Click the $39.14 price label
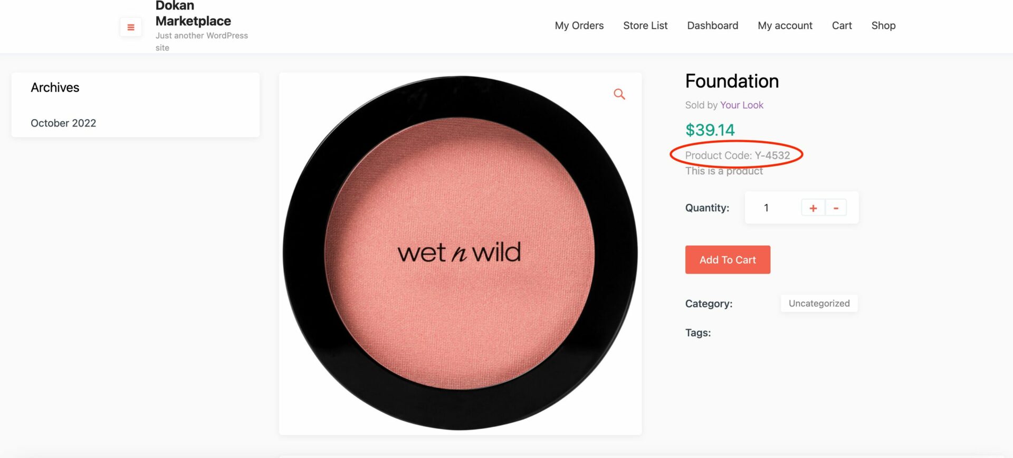 tap(710, 130)
